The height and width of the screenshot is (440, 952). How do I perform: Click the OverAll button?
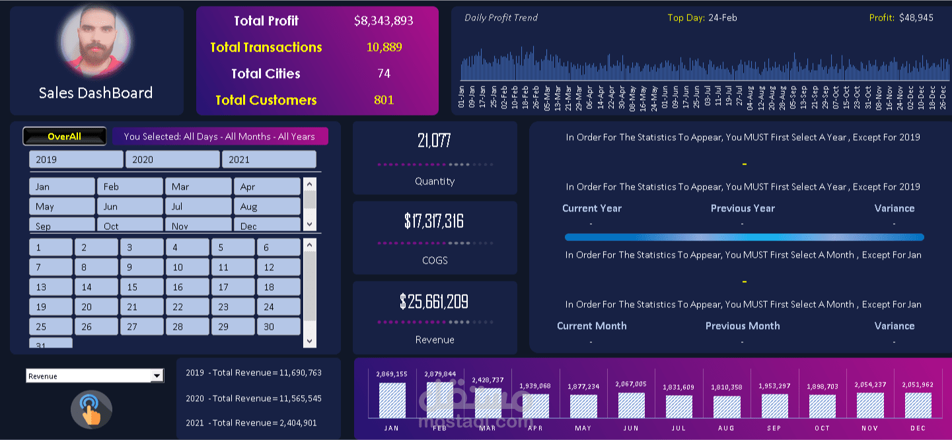click(x=65, y=136)
